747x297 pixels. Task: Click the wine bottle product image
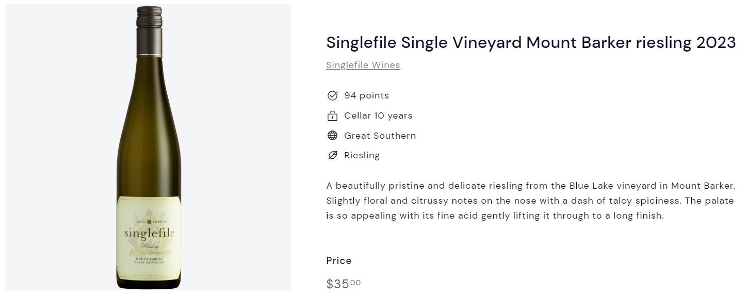tap(149, 147)
